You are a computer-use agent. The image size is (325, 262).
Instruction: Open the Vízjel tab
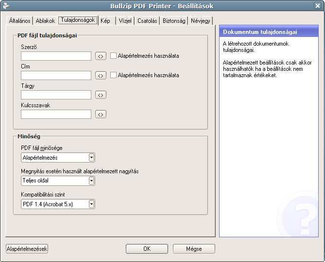[x=125, y=21]
